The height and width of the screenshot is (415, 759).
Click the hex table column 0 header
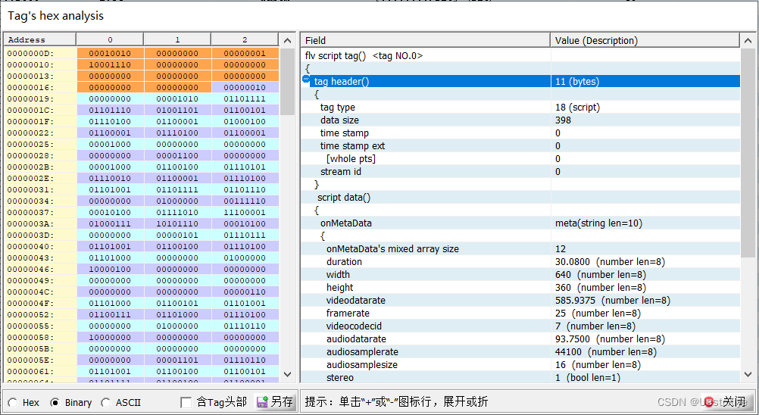tap(110, 39)
